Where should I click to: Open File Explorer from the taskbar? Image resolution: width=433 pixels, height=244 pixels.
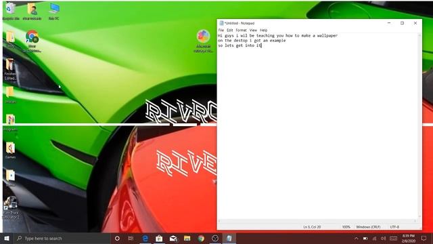(187, 238)
